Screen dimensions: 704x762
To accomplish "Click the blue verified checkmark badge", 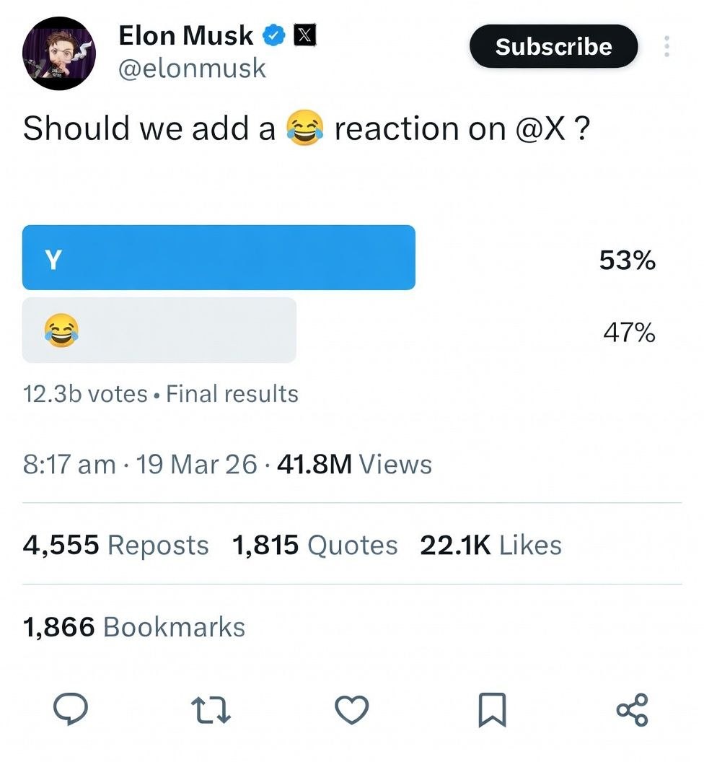I will (274, 35).
